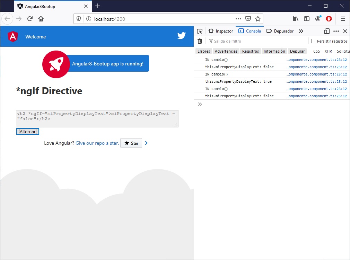Click the Angular logo in the header

[13, 36]
